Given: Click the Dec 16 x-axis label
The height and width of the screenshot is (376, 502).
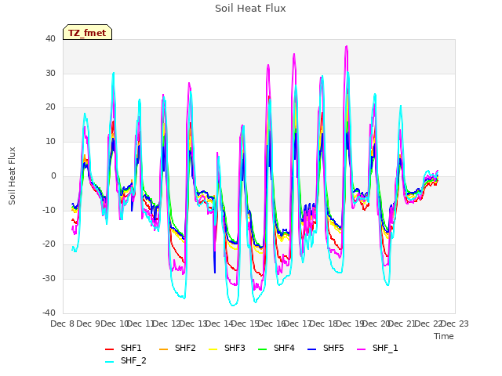Looking at the screenshot, I should click(x=272, y=324).
